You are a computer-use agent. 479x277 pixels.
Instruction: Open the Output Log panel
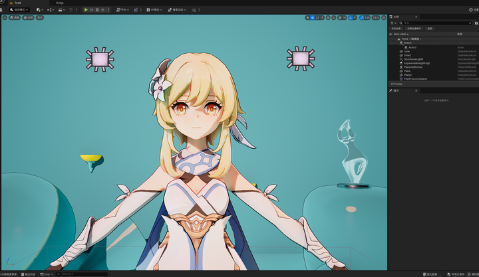(x=27, y=274)
